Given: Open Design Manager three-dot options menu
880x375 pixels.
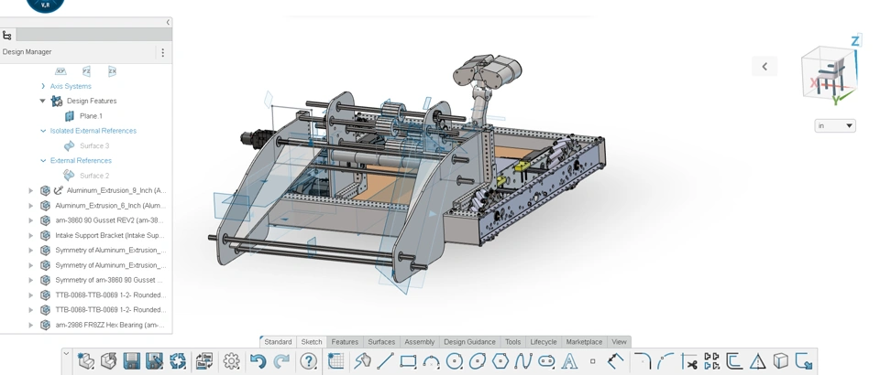Looking at the screenshot, I should 163,52.
